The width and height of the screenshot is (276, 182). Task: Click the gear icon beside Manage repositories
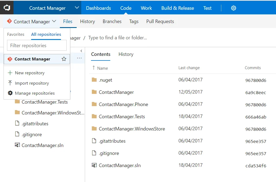[x=10, y=93]
